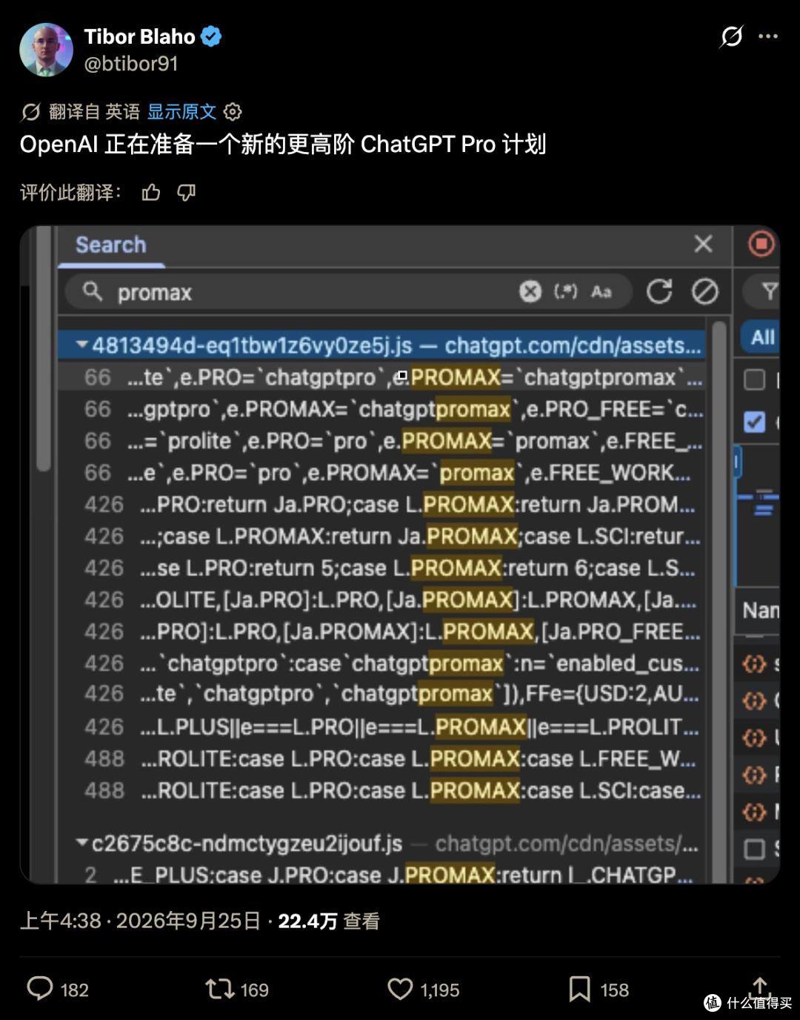Open result ...gptpro`,e.PROMAX=`chatgptpromax`,e.PRO_FREE
800x1020 pixels.
[x=383, y=409]
